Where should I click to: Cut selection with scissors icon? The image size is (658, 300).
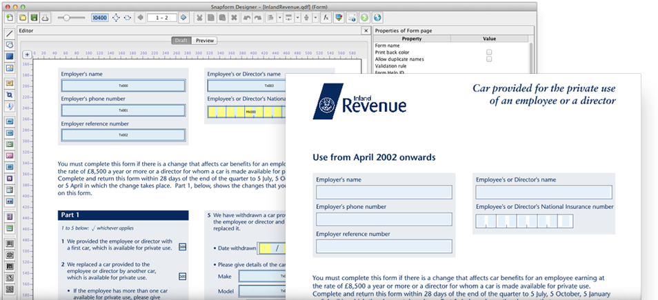(200, 18)
